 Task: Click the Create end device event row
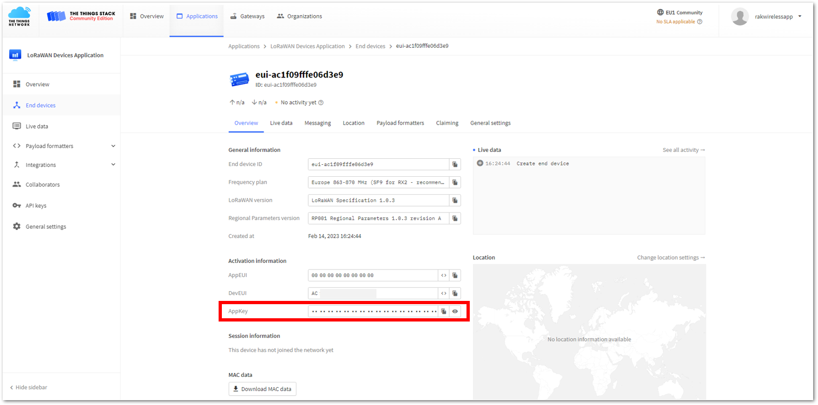click(589, 163)
